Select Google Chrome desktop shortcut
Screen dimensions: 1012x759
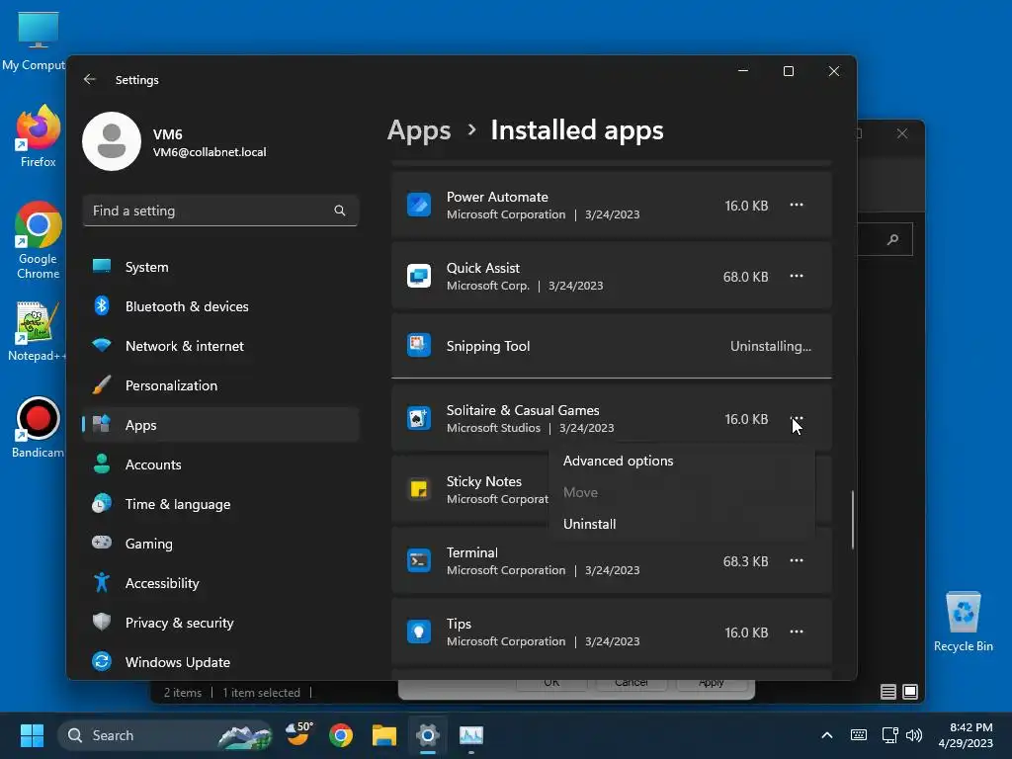[39, 240]
